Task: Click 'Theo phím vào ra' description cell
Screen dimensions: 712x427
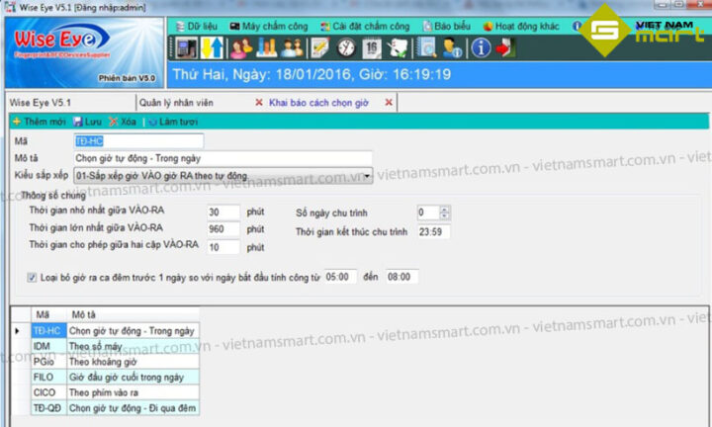Action: click(x=133, y=392)
